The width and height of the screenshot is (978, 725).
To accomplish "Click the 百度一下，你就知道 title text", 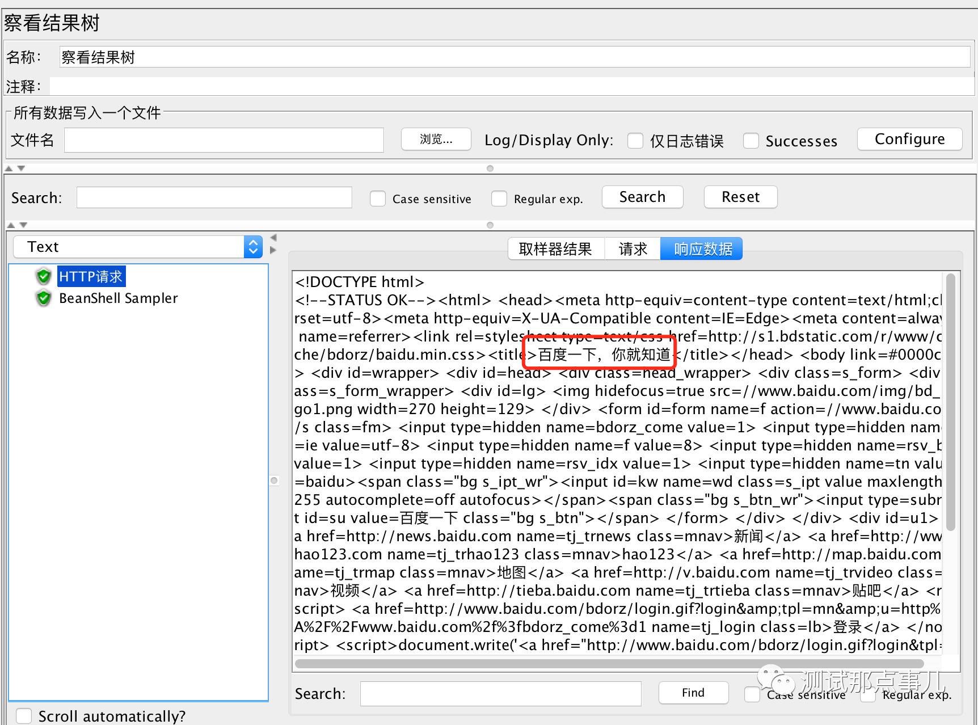I will point(604,355).
